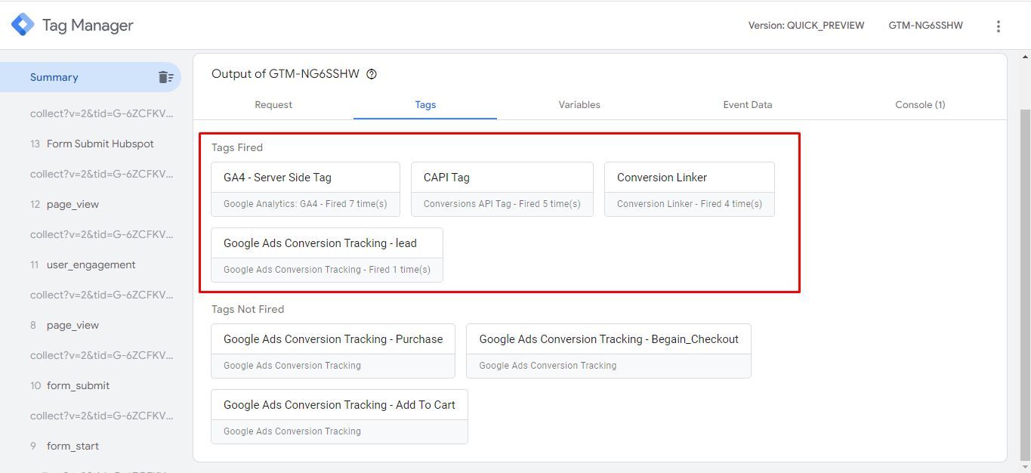Clear the summary list with the trash icon
The height and width of the screenshot is (473, 1031).
(x=165, y=77)
